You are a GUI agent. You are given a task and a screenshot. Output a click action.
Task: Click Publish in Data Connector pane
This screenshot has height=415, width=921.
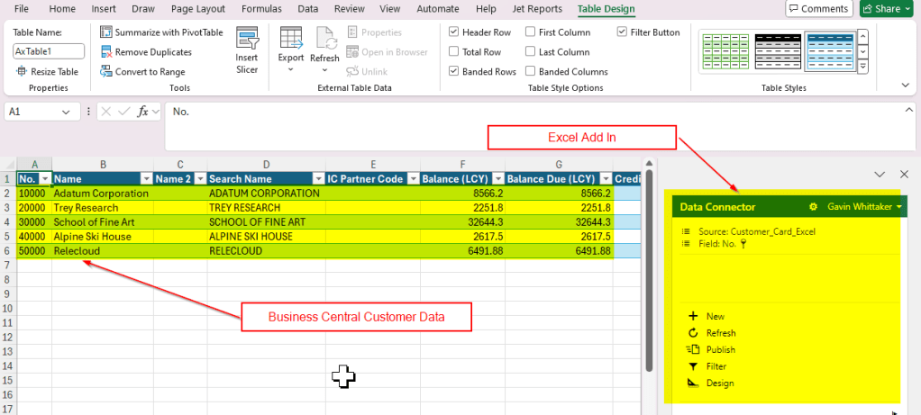pyautogui.click(x=720, y=349)
